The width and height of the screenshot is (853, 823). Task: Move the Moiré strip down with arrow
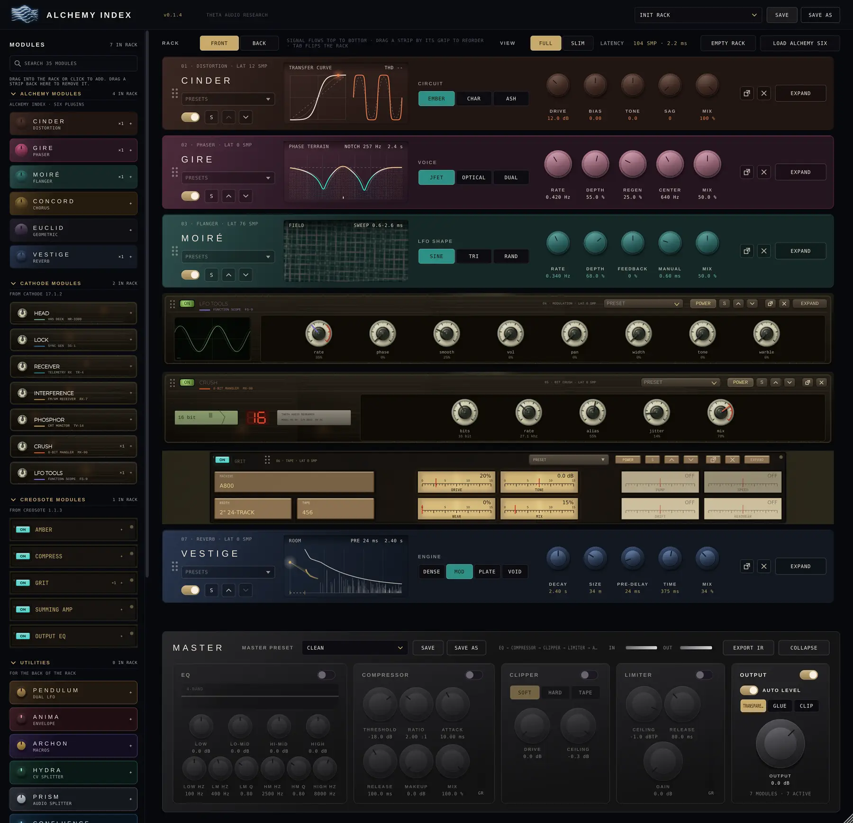click(x=245, y=275)
